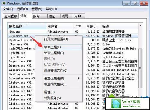Click the 76,968 K memory value
This screenshot has width=150, height=110.
click(x=92, y=74)
